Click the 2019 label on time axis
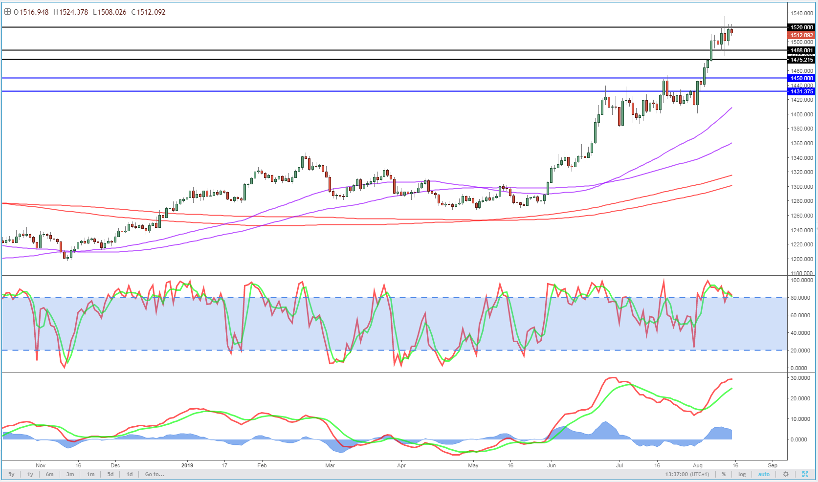This screenshot has width=818, height=482. pyautogui.click(x=187, y=465)
